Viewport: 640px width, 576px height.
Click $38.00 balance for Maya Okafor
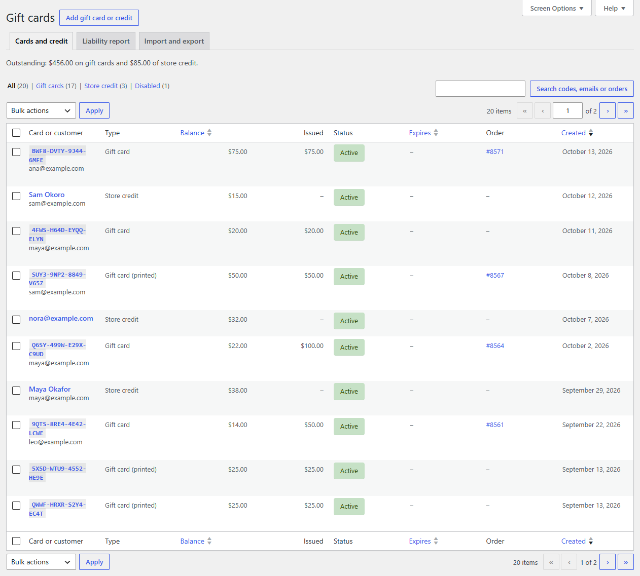[238, 390]
